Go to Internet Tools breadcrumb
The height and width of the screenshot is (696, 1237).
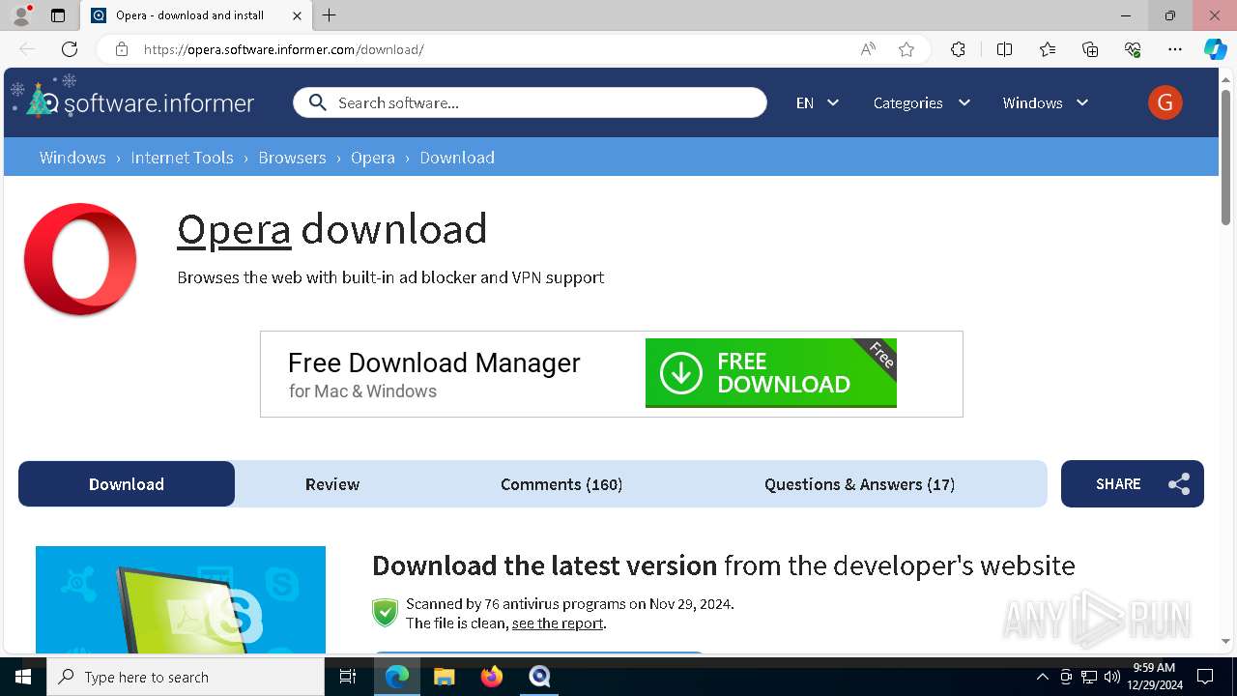point(182,158)
